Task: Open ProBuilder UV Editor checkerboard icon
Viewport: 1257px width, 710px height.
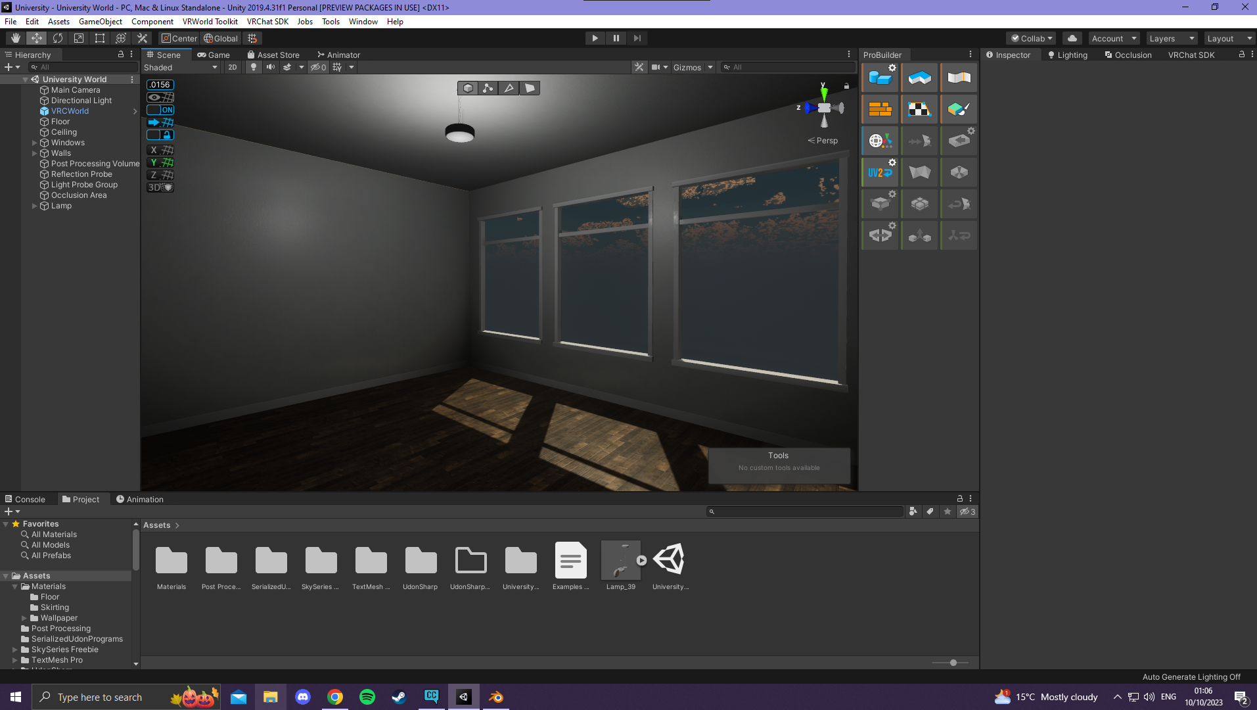Action: [x=919, y=109]
